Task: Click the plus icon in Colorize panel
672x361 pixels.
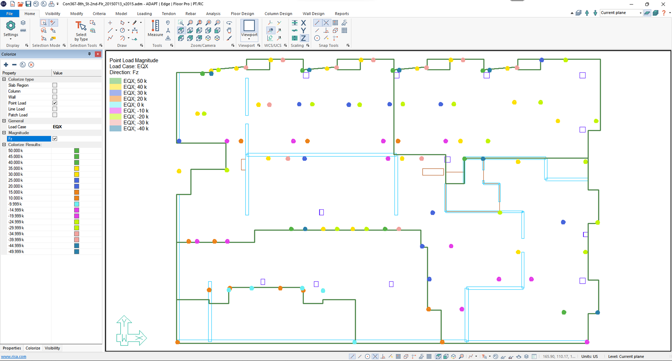Action: point(6,65)
